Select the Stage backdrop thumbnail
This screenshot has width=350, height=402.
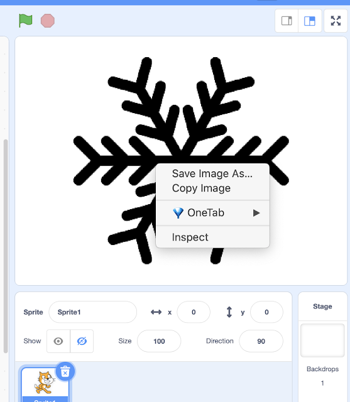click(322, 340)
